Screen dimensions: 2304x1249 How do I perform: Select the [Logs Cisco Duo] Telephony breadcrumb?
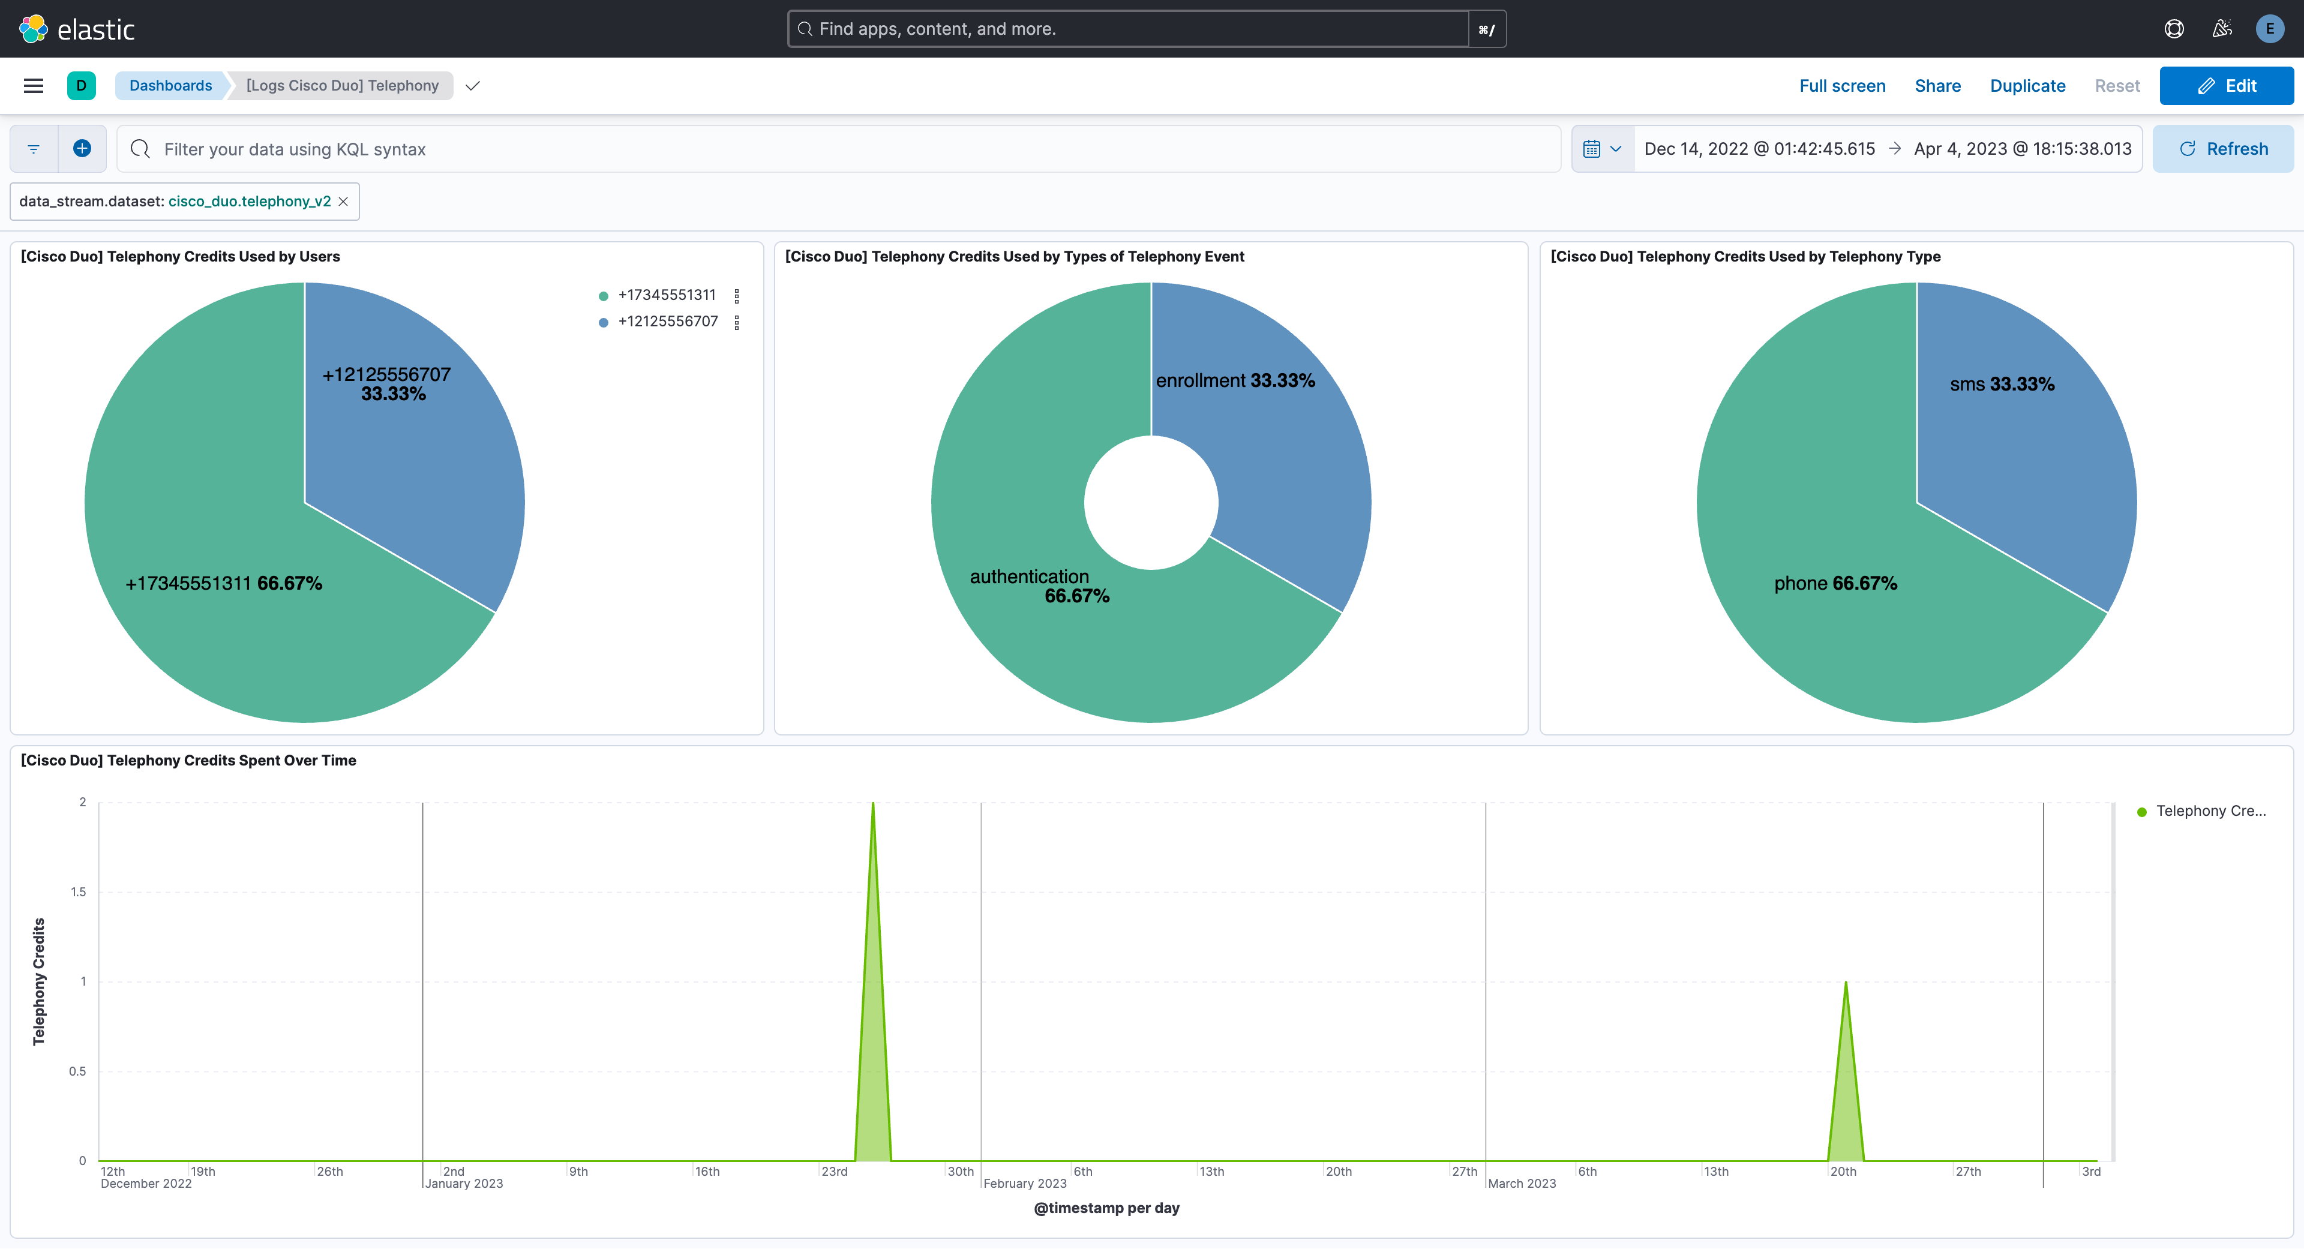(341, 85)
